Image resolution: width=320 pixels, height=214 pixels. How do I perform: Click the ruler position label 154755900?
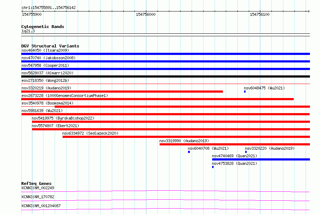[x=32, y=14]
